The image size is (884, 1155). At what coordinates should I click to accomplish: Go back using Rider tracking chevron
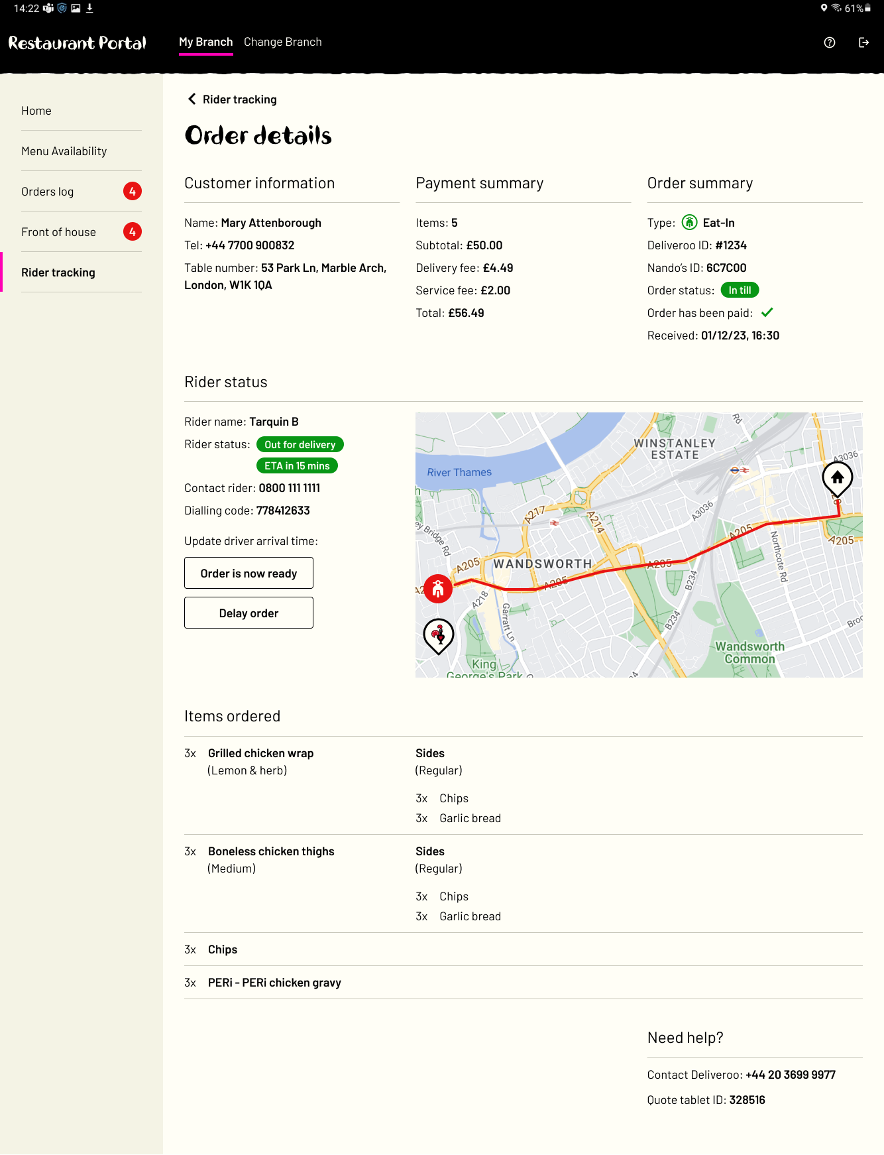point(192,99)
